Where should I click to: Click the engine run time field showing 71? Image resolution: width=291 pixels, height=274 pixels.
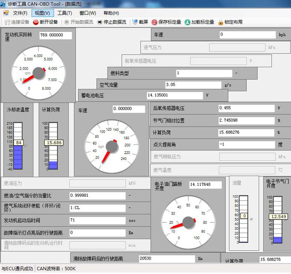coord(97,220)
